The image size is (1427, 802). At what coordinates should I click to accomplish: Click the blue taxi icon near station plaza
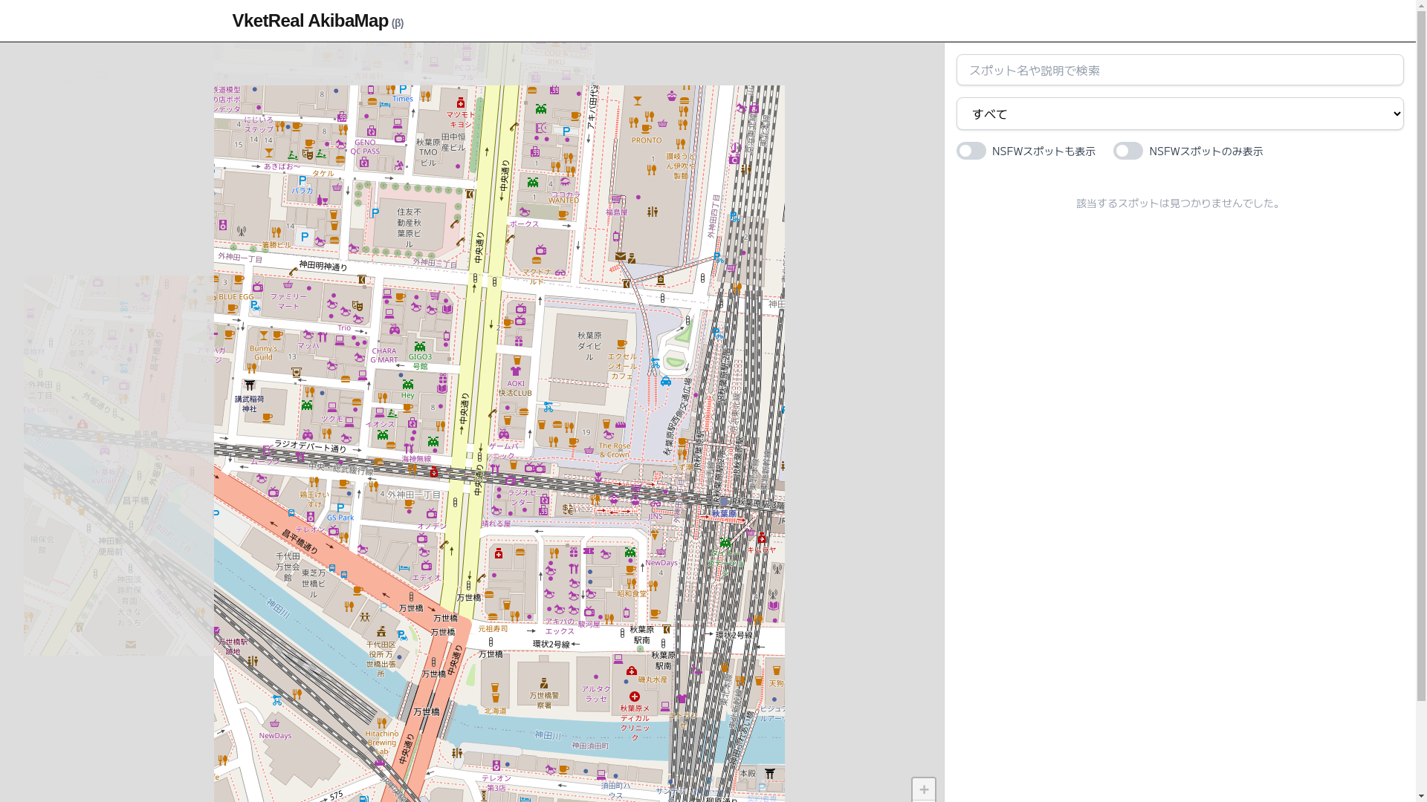pyautogui.click(x=666, y=381)
